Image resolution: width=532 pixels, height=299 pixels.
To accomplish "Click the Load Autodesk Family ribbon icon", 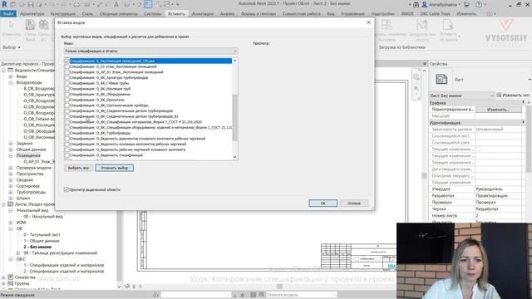I will tap(387, 25).
